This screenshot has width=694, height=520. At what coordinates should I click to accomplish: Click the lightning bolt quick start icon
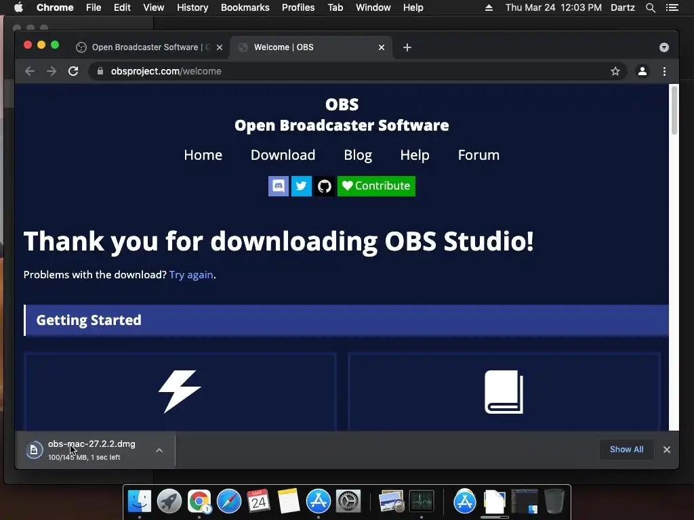tap(180, 391)
